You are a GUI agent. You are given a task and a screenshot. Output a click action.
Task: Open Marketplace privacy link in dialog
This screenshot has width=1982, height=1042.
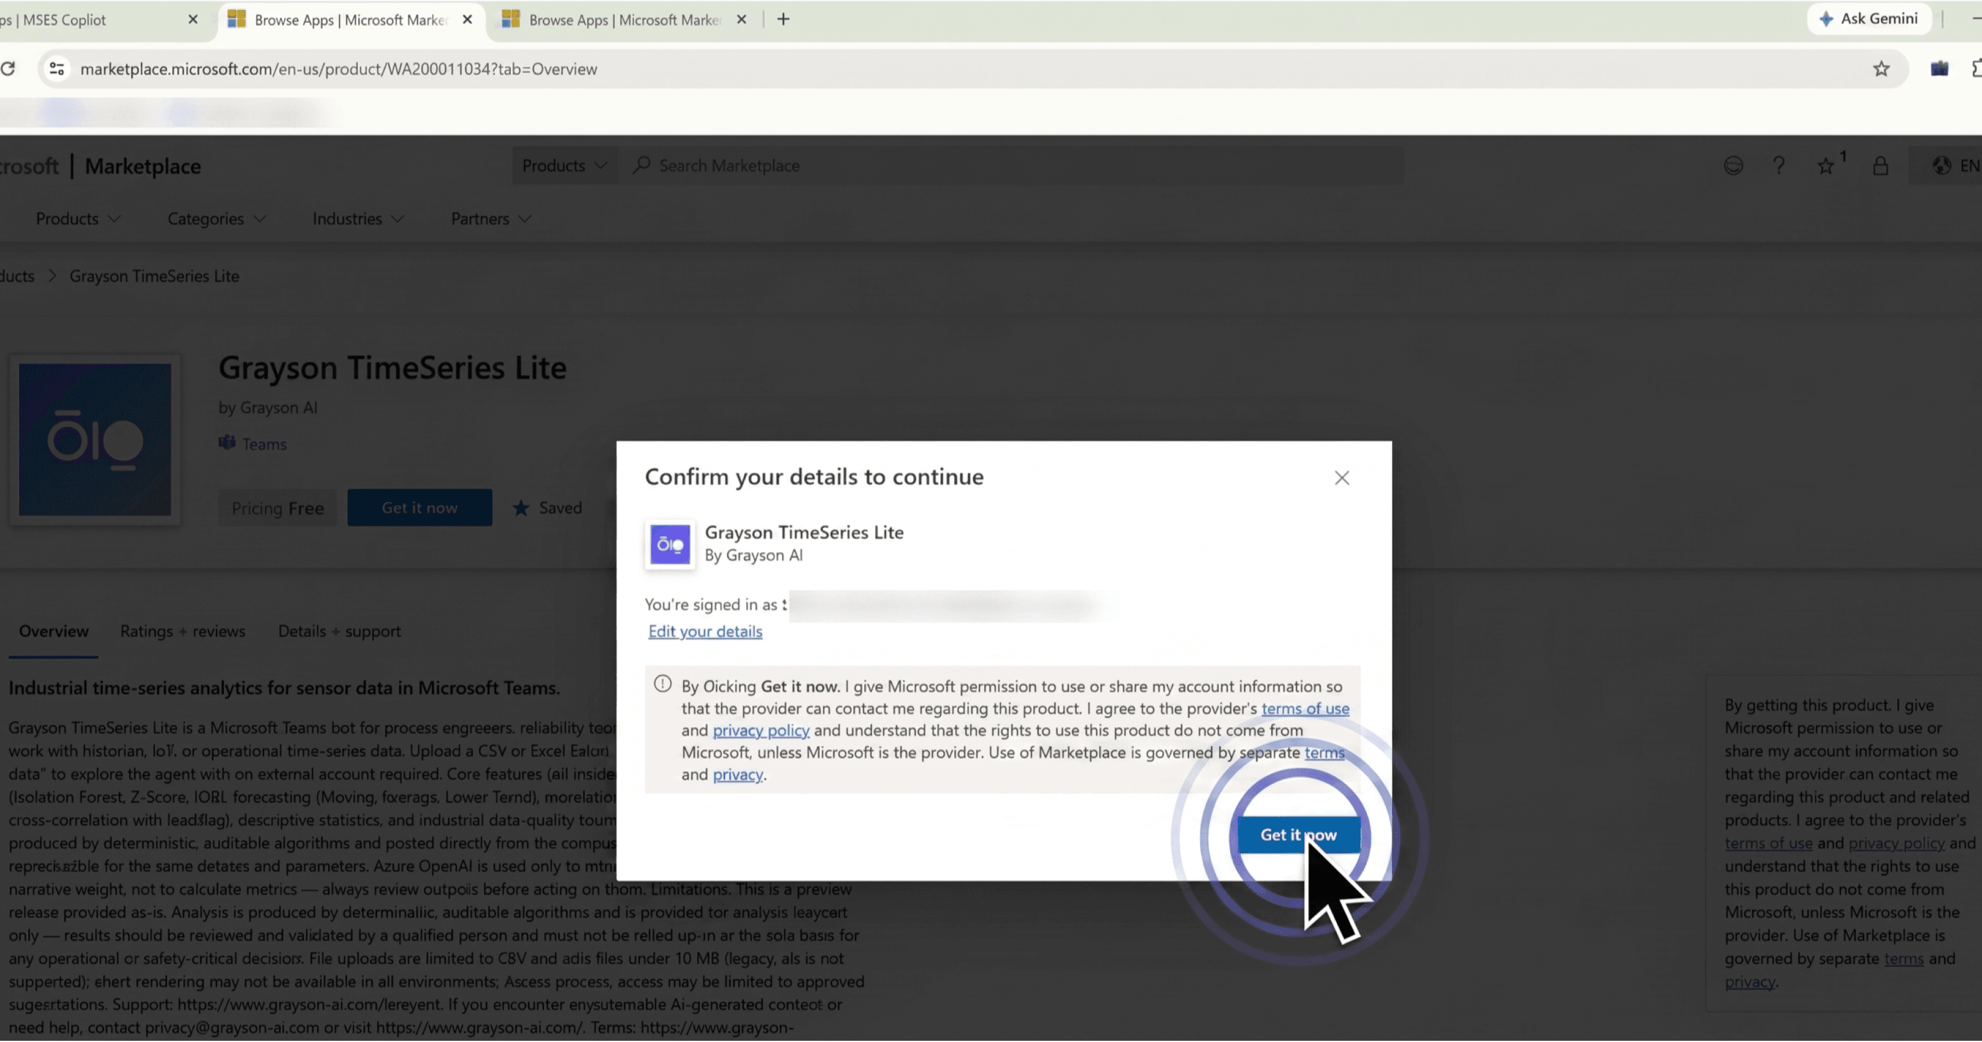pyautogui.click(x=737, y=774)
